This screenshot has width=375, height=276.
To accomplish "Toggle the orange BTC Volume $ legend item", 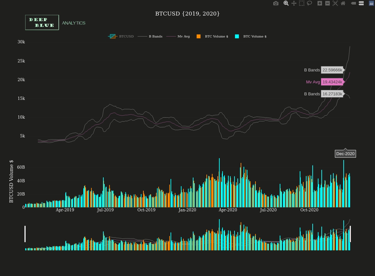I will coord(212,37).
